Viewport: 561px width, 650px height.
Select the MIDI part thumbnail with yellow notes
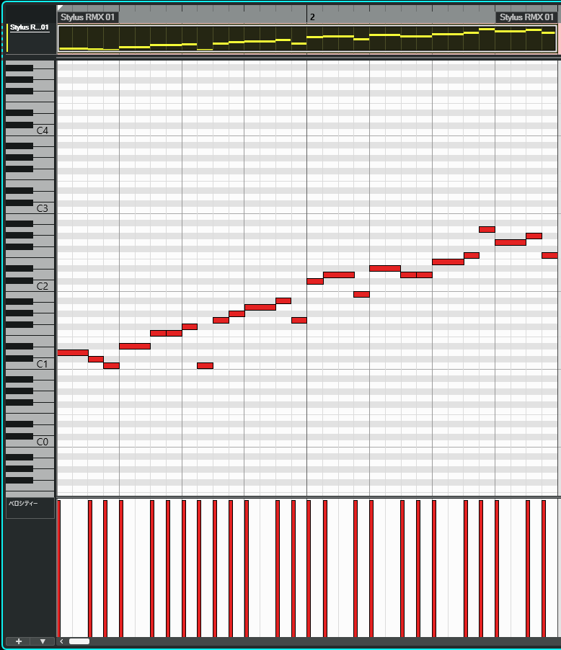point(307,38)
